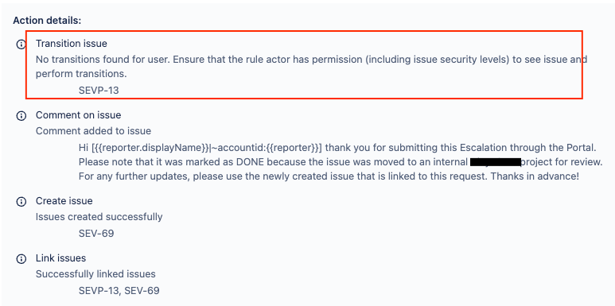Open the Link issues action title
The height and width of the screenshot is (306, 615).
(60, 258)
